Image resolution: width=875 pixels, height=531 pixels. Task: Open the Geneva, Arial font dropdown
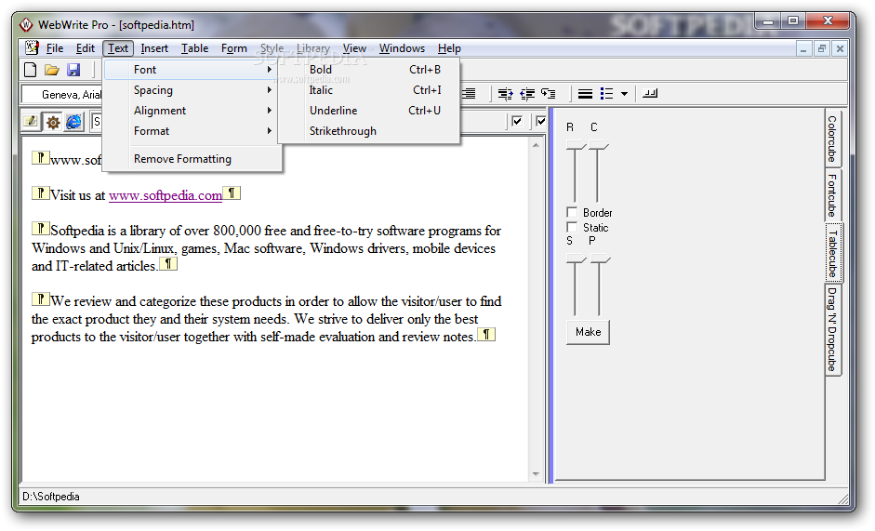pos(62,94)
